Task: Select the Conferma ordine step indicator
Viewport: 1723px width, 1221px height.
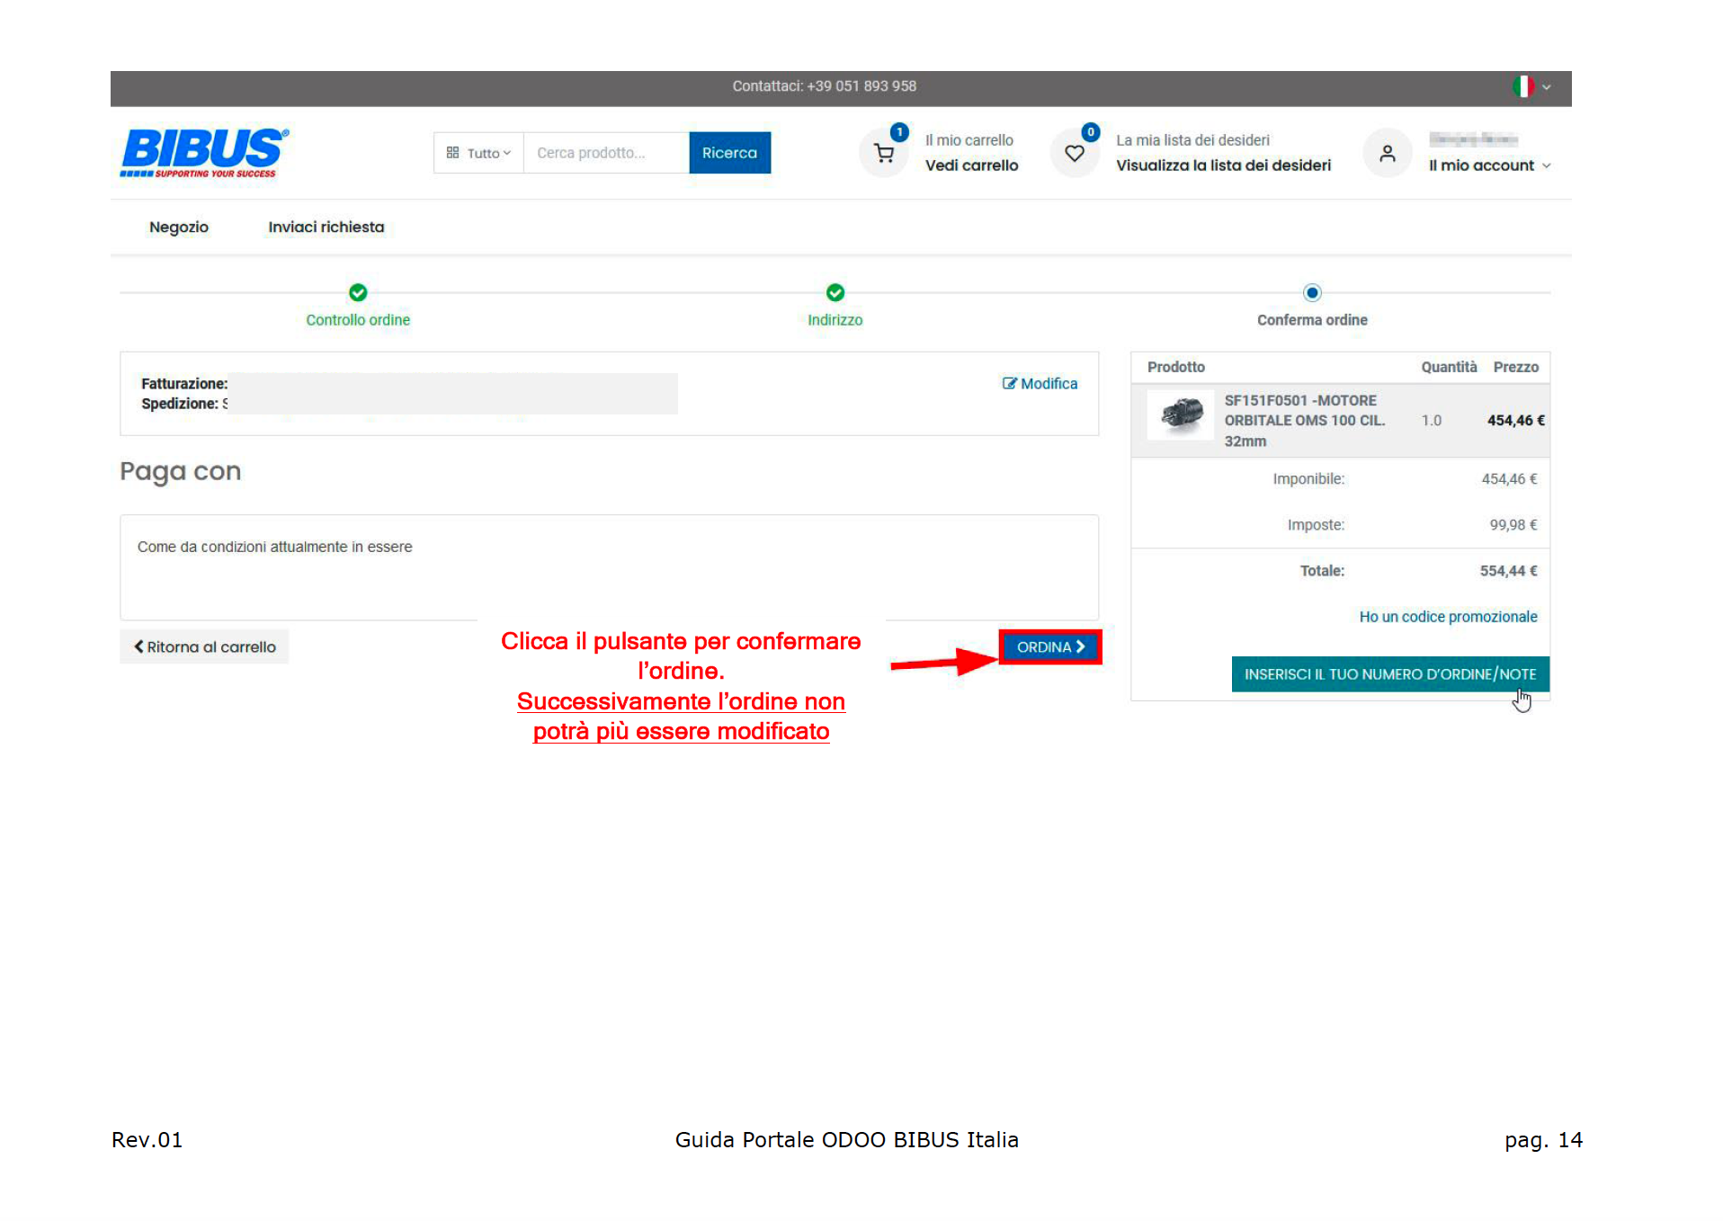Action: [1311, 293]
